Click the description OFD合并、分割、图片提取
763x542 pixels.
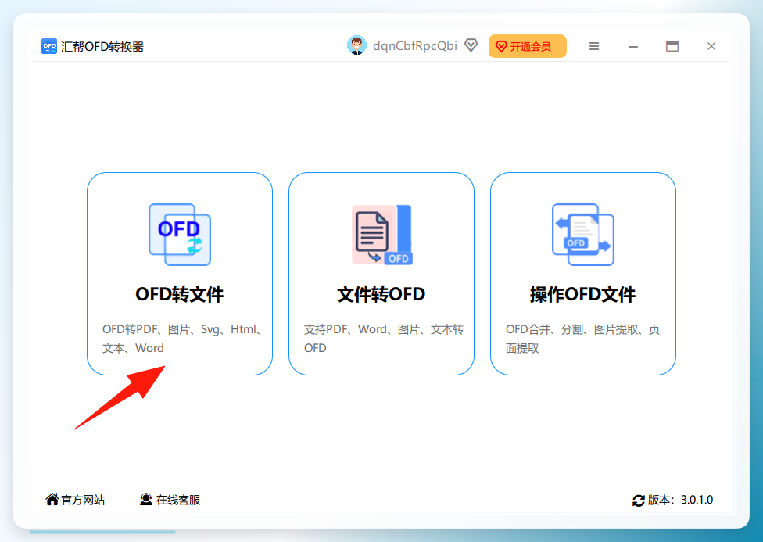point(583,339)
